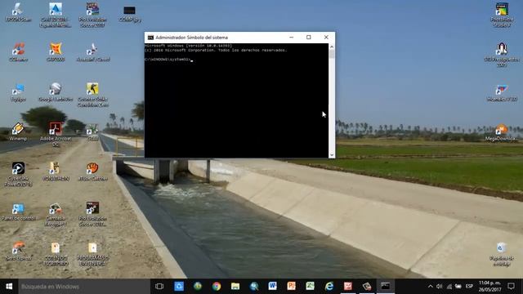
Task: Open the clock showing 11:04 p.m.
Action: click(489, 287)
